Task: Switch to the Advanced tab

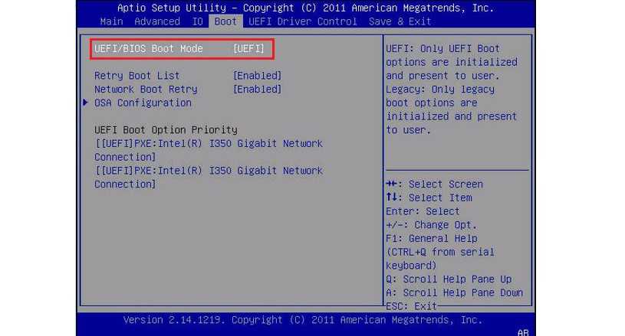Action: click(x=157, y=21)
